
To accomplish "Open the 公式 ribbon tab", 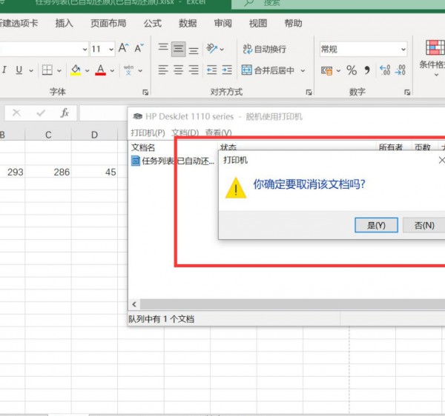I will tap(152, 23).
